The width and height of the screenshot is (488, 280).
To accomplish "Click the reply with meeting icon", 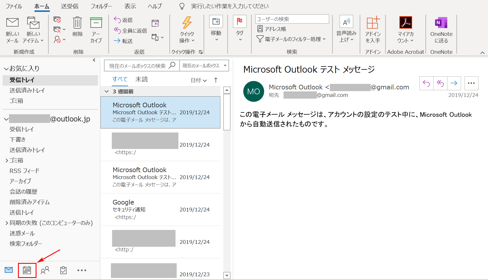I will click(155, 23).
